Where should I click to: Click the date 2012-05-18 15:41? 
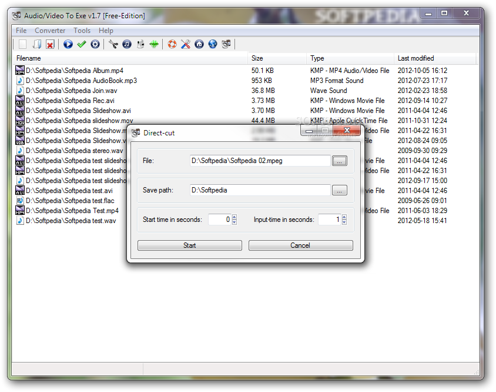point(423,221)
